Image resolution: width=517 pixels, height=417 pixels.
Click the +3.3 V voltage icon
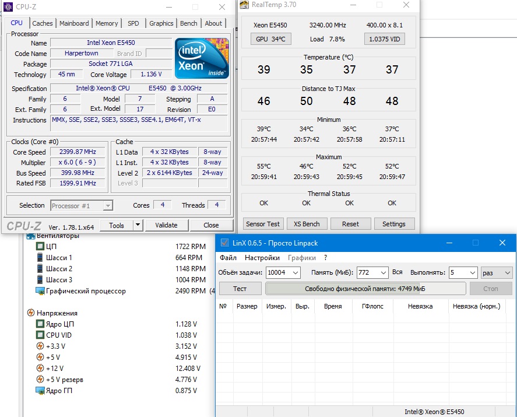(40, 346)
